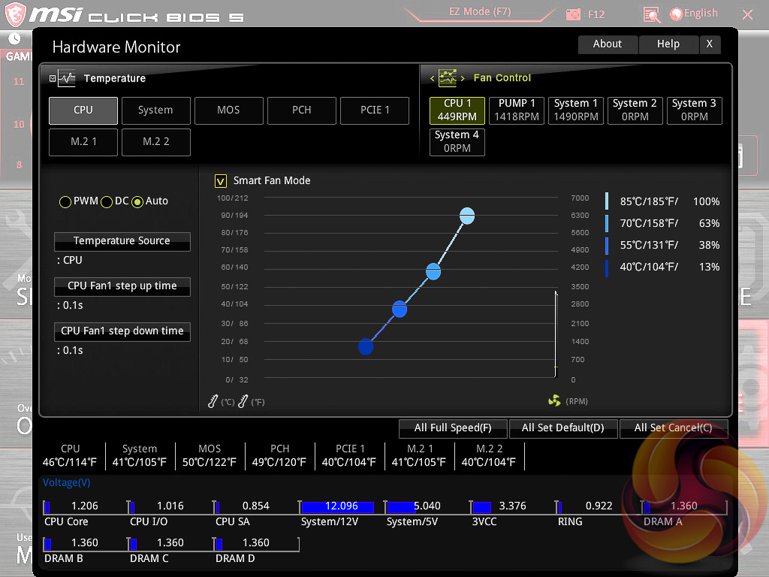Click the 55°C/131°F 38% legend entry
The width and height of the screenshot is (769, 577).
pos(662,246)
